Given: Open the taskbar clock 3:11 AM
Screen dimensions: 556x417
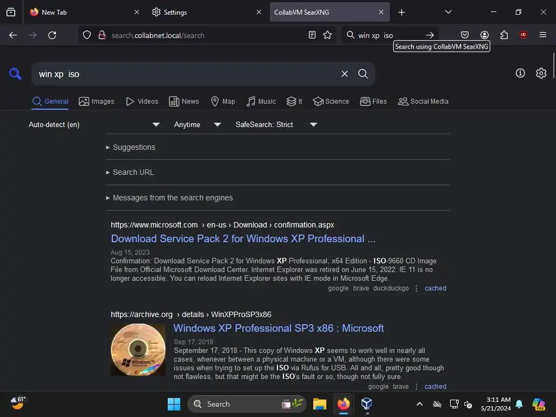Looking at the screenshot, I should (x=496, y=404).
